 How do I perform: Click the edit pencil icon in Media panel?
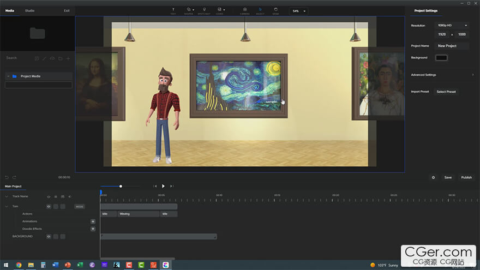click(x=44, y=58)
